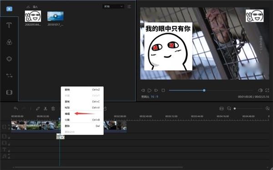
Task: Click the trash Delete icon in timeline toolbar
Action: [x=53, y=109]
